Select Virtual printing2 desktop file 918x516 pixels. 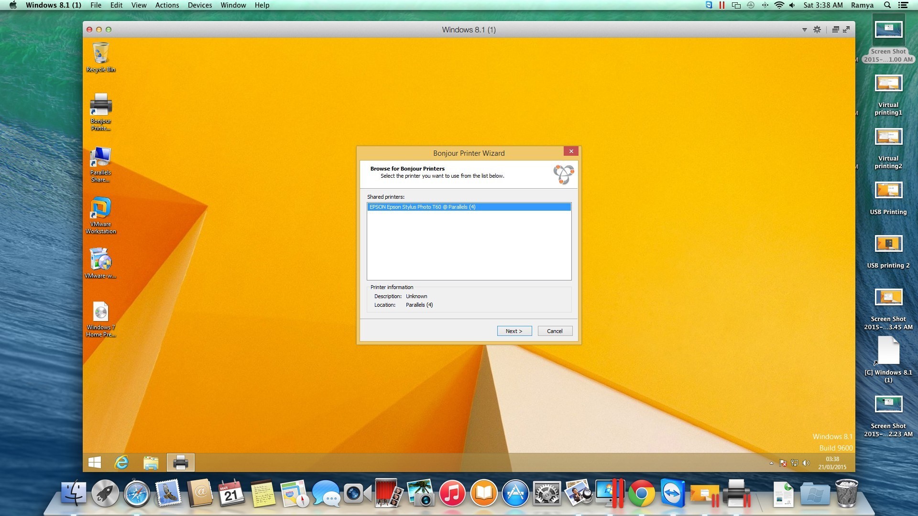888,149
